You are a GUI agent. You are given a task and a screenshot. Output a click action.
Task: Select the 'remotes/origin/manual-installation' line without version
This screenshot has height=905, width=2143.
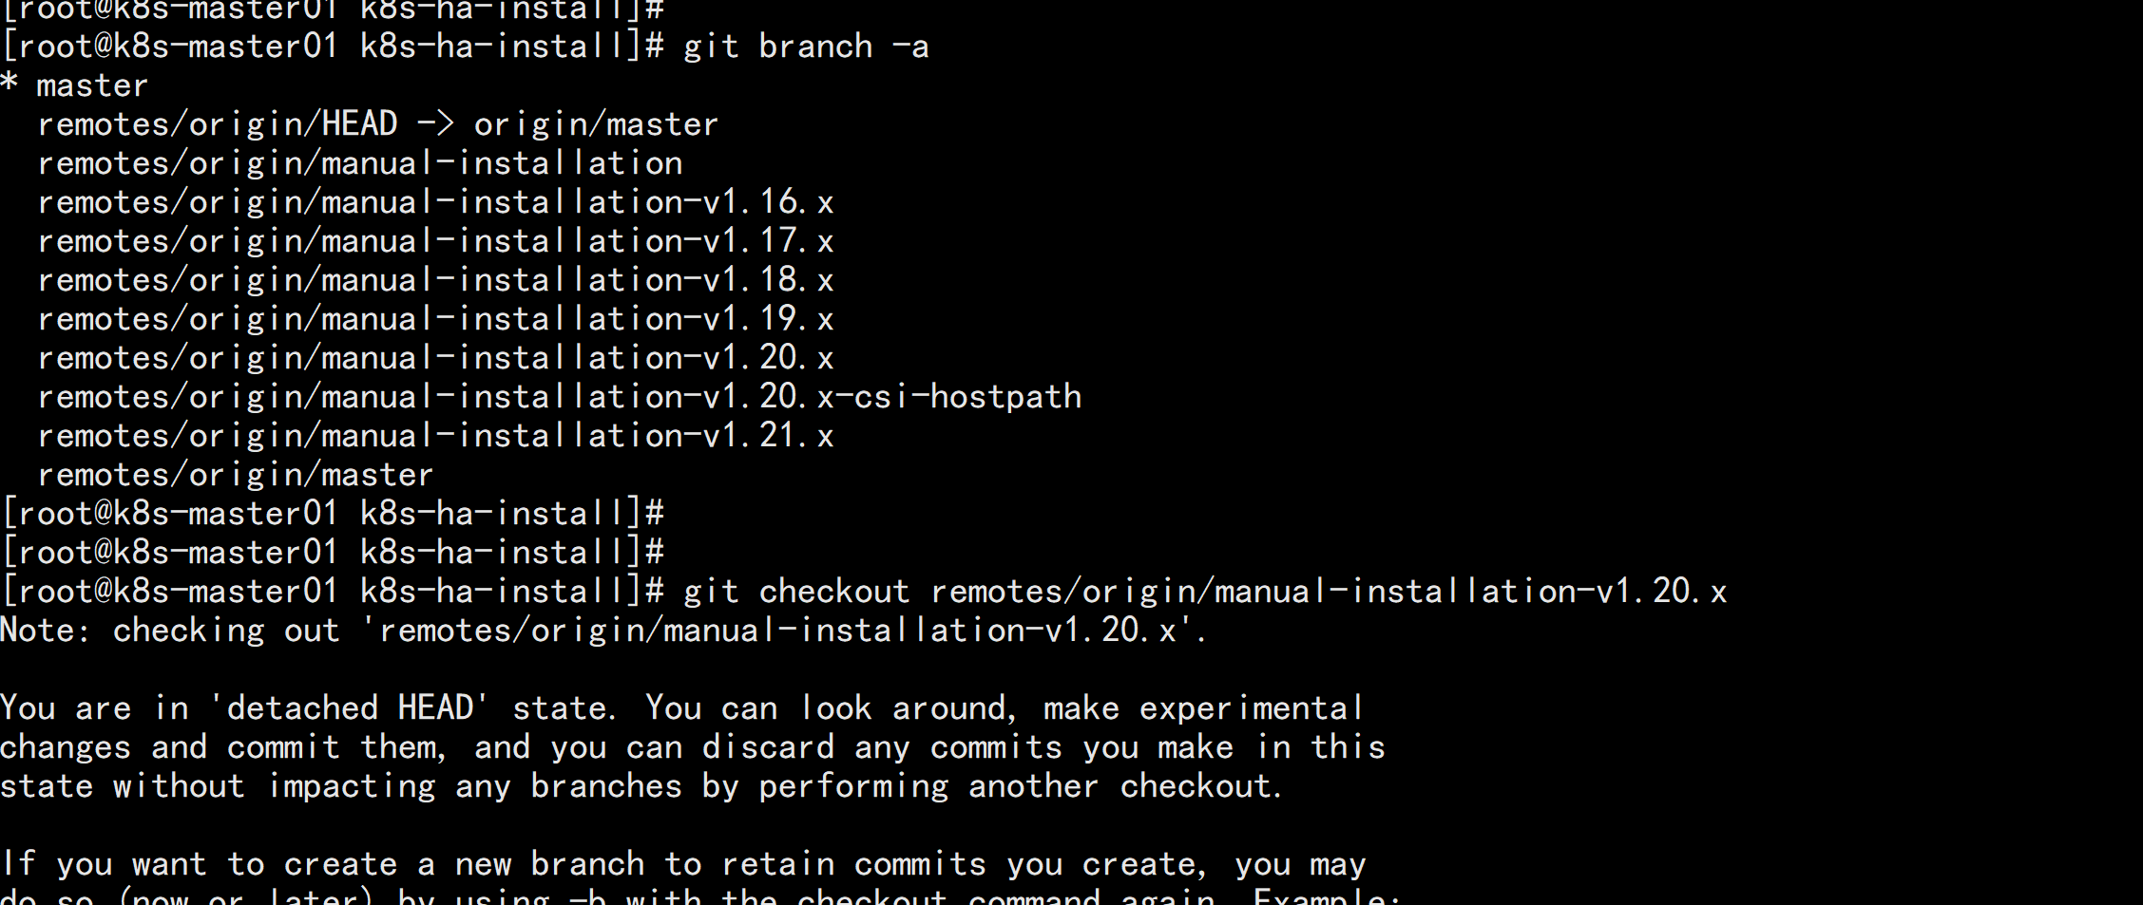[360, 163]
